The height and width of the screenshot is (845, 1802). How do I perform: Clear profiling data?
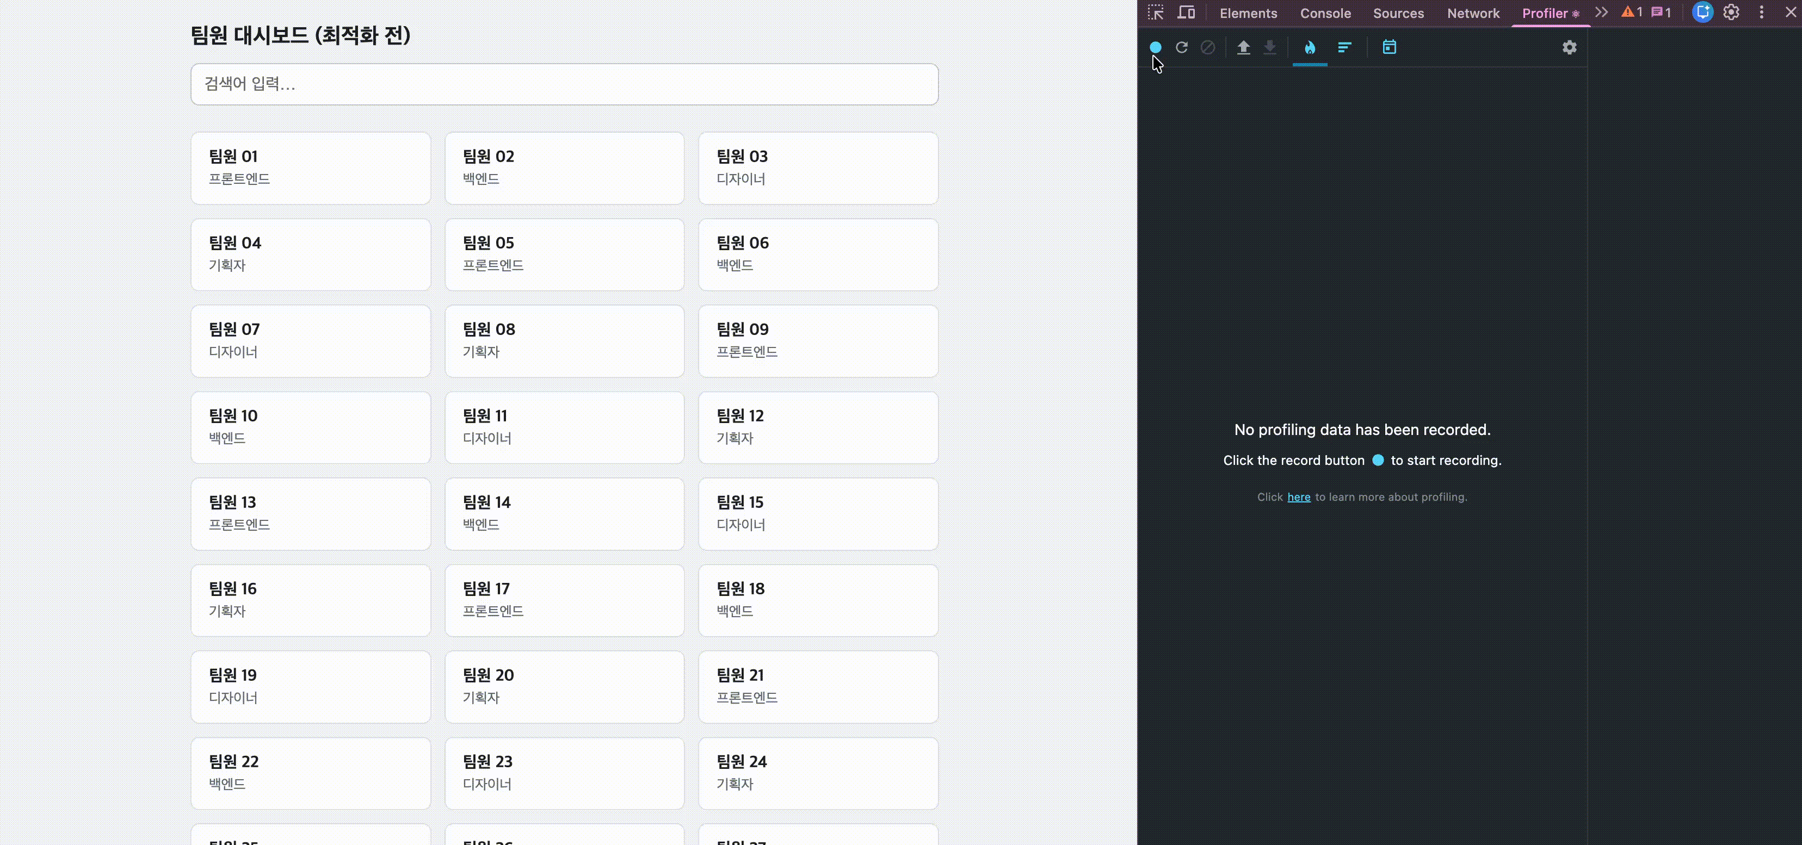(1208, 47)
